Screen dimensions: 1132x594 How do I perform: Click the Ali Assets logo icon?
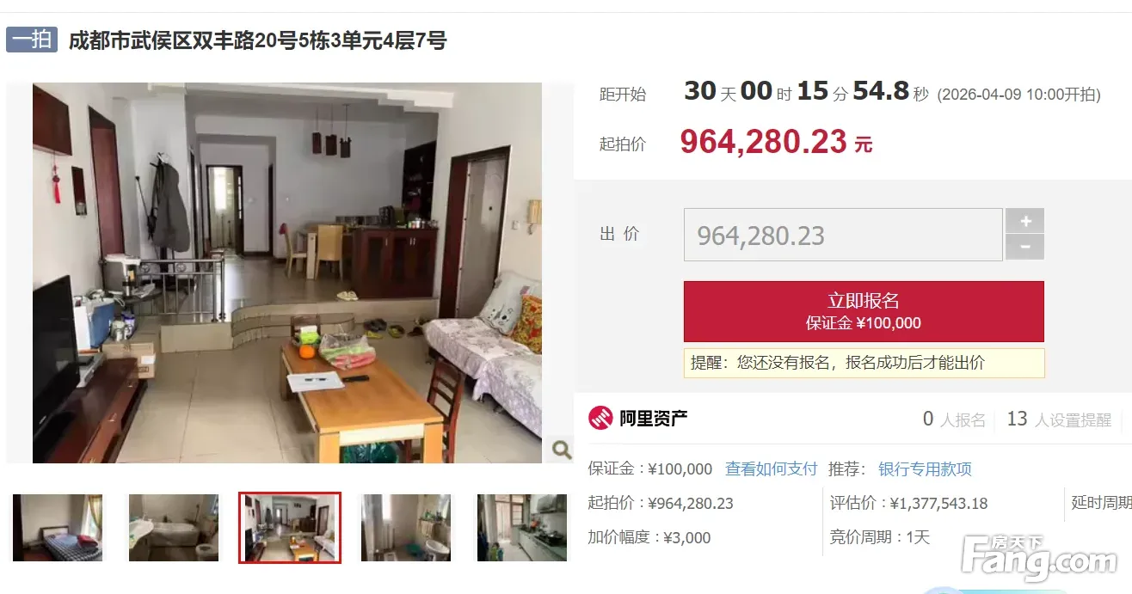[x=600, y=419]
